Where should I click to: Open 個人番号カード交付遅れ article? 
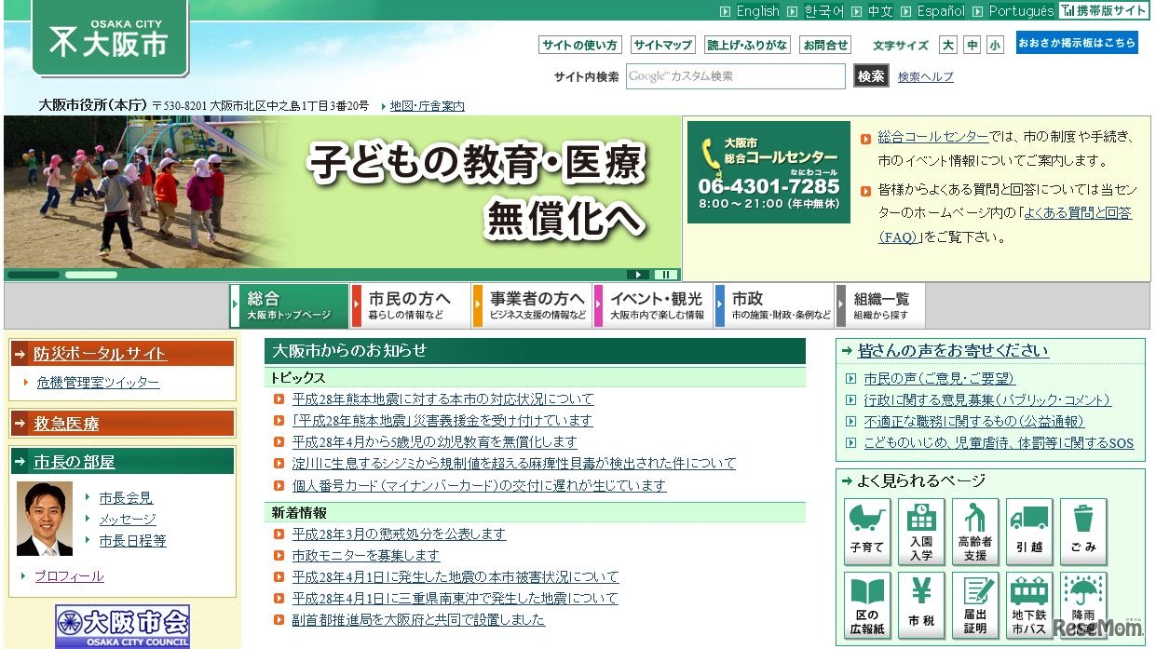(x=479, y=486)
